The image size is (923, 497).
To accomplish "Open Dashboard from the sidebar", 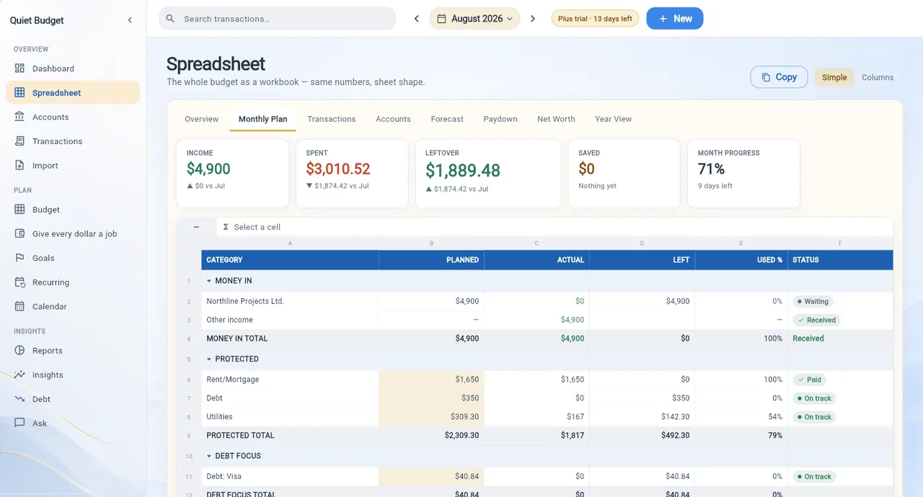I will pyautogui.click(x=73, y=68).
